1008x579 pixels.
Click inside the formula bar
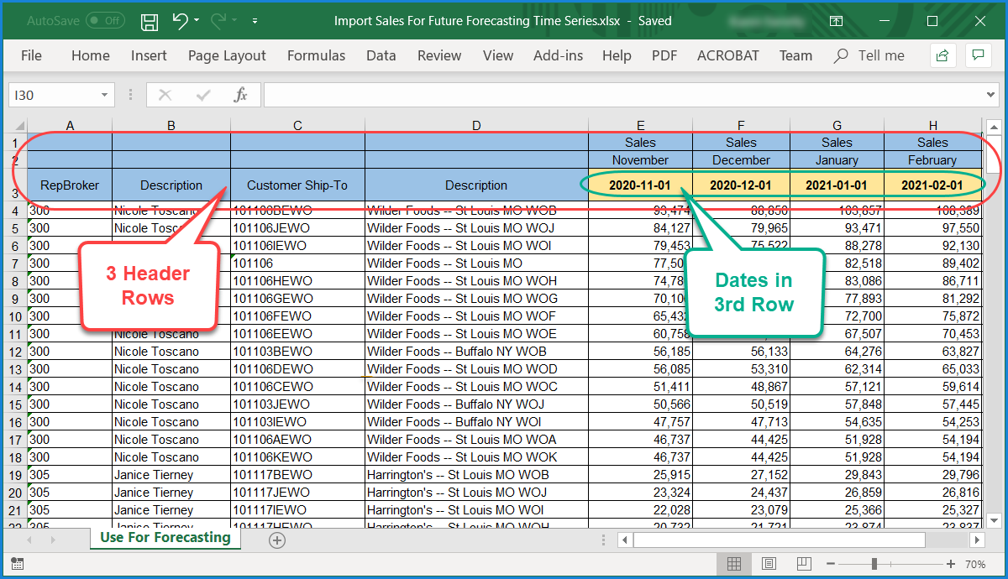click(x=622, y=95)
